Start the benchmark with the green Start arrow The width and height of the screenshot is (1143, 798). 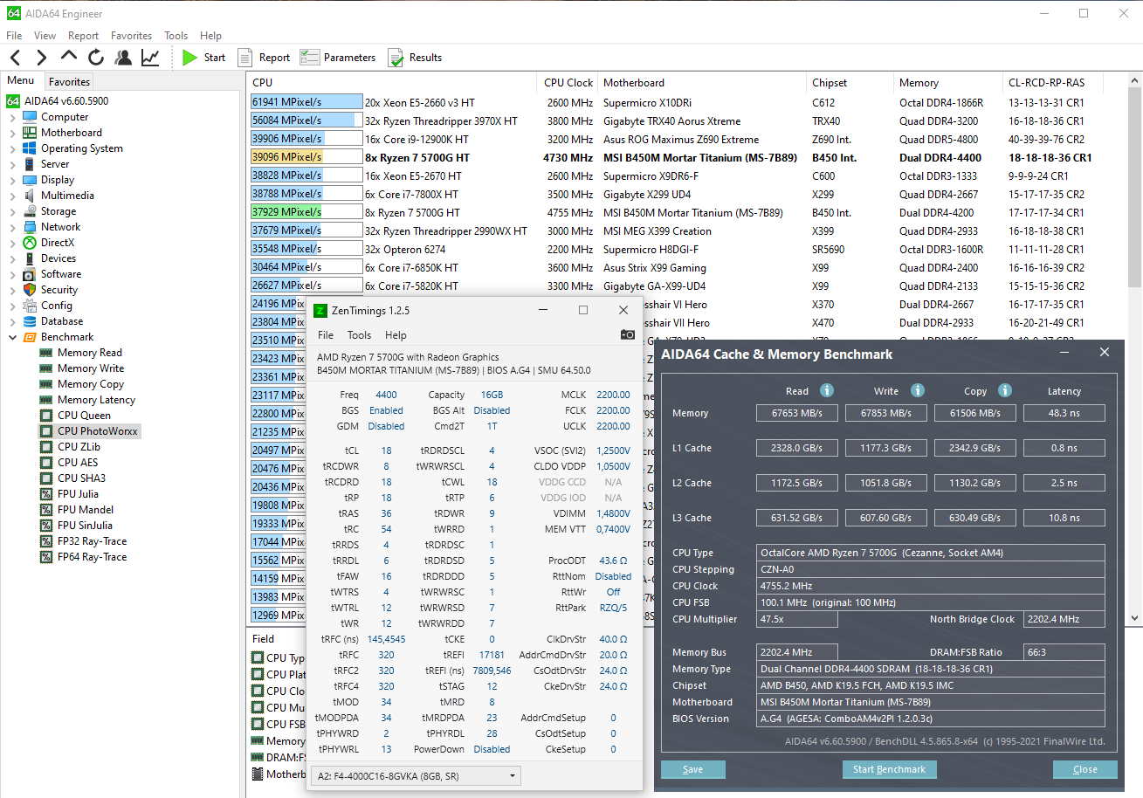(203, 58)
